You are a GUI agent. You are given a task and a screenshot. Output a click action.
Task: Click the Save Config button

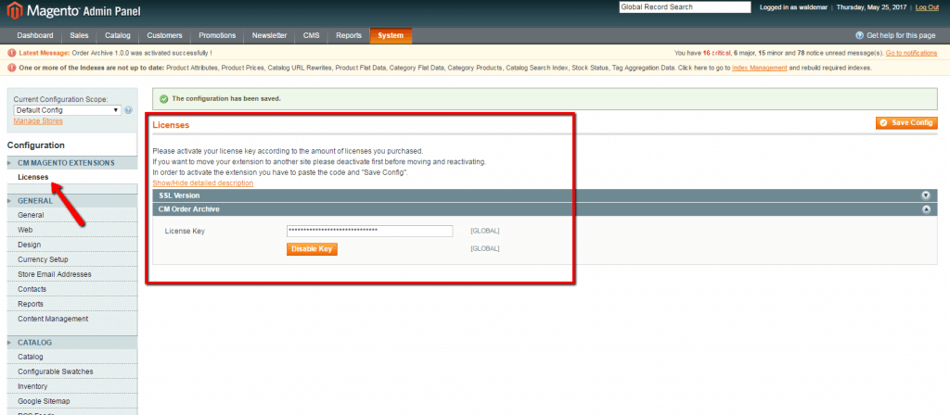click(x=906, y=123)
